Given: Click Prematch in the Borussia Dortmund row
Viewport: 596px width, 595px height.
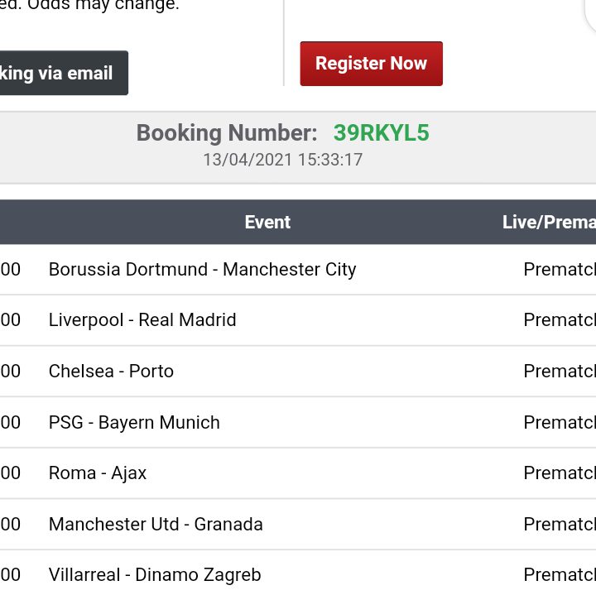Looking at the screenshot, I should coord(559,270).
